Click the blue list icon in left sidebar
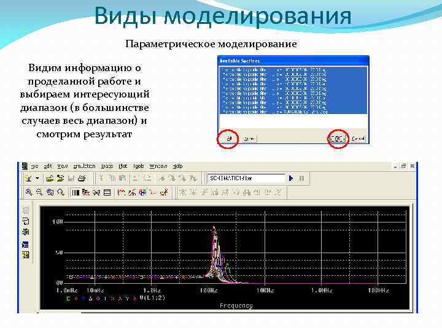 coord(25,245)
